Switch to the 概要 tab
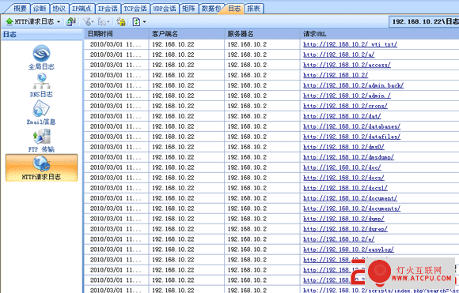459x293 pixels. [x=20, y=9]
